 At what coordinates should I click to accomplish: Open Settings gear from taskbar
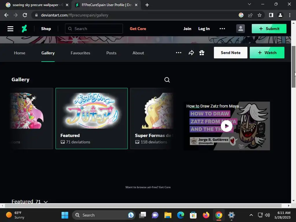tap(231, 215)
